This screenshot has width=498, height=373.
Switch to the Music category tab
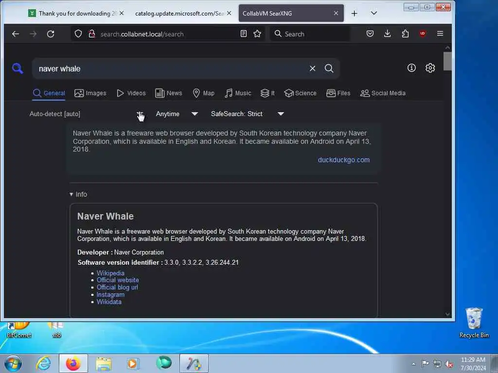(x=237, y=93)
